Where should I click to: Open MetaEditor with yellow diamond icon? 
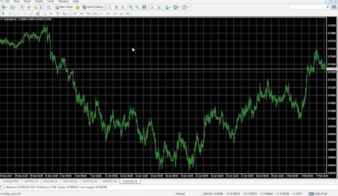(x=78, y=7)
